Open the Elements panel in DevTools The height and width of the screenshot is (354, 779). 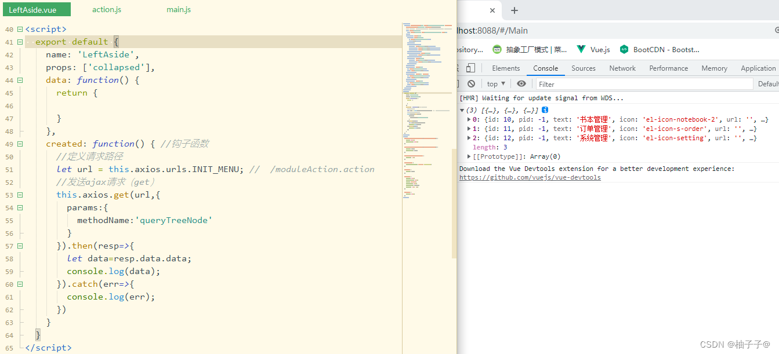(x=506, y=68)
